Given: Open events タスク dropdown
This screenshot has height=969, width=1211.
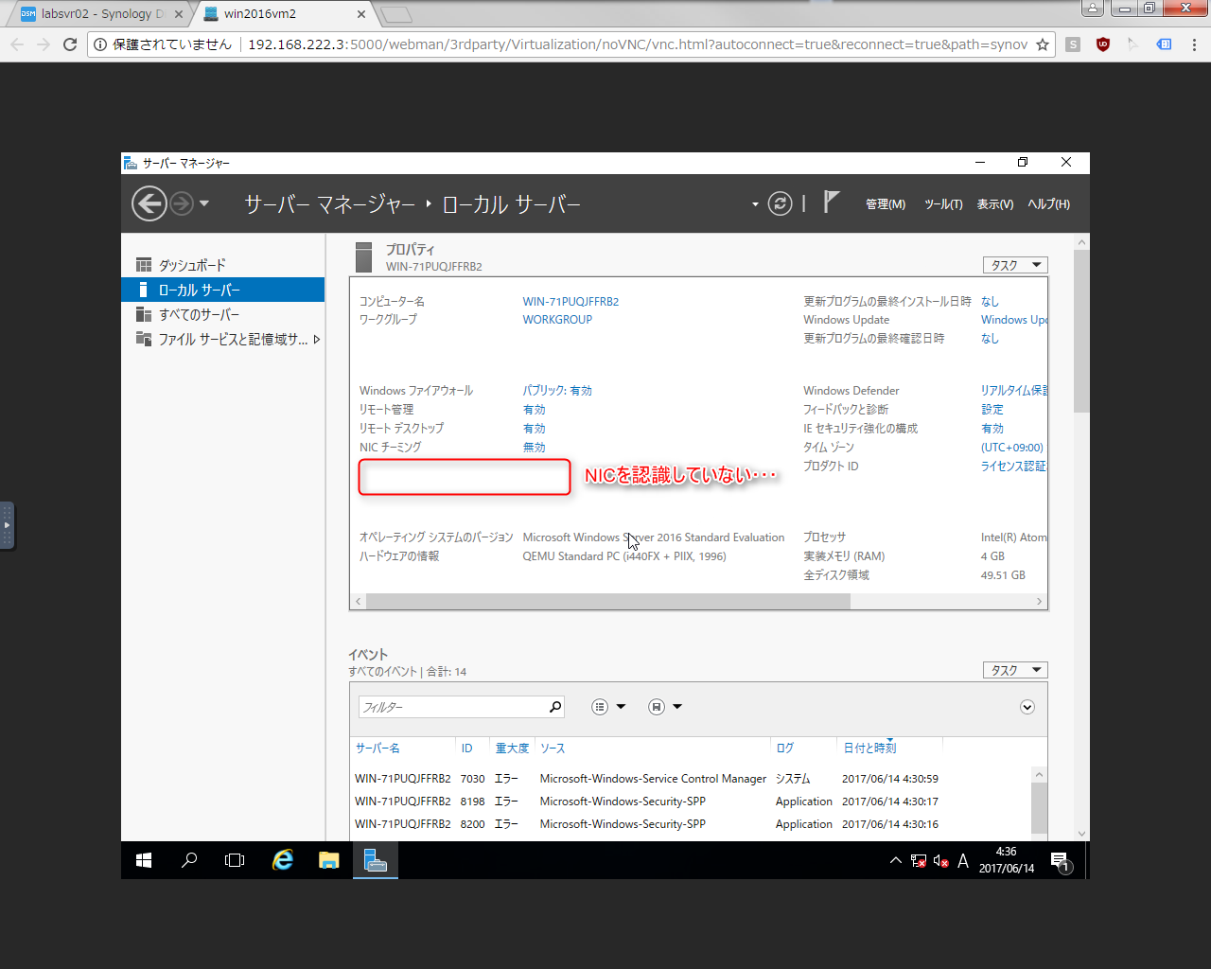Looking at the screenshot, I should coord(1015,670).
